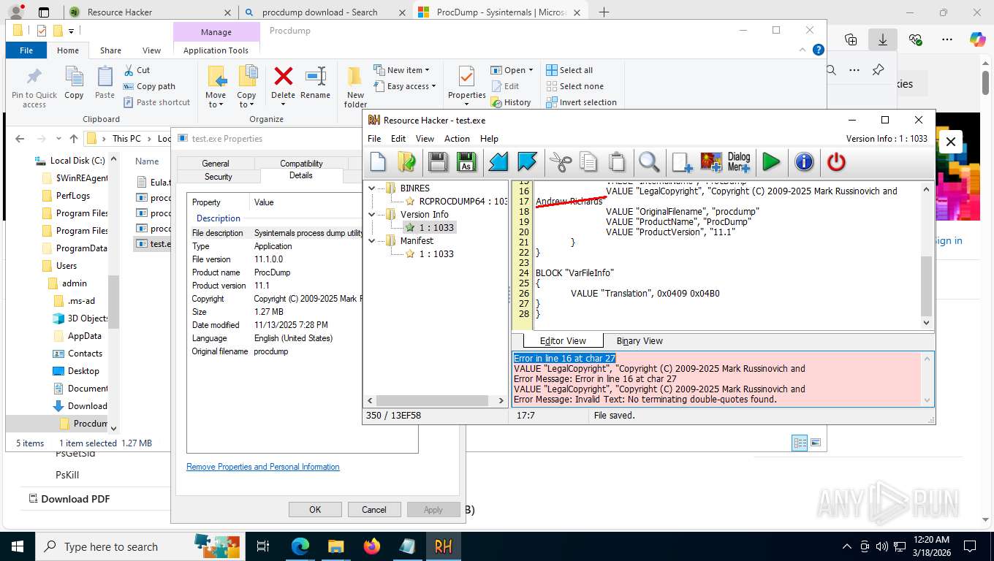
Task: Open Microsoft Edge from the taskbar
Action: pos(300,546)
